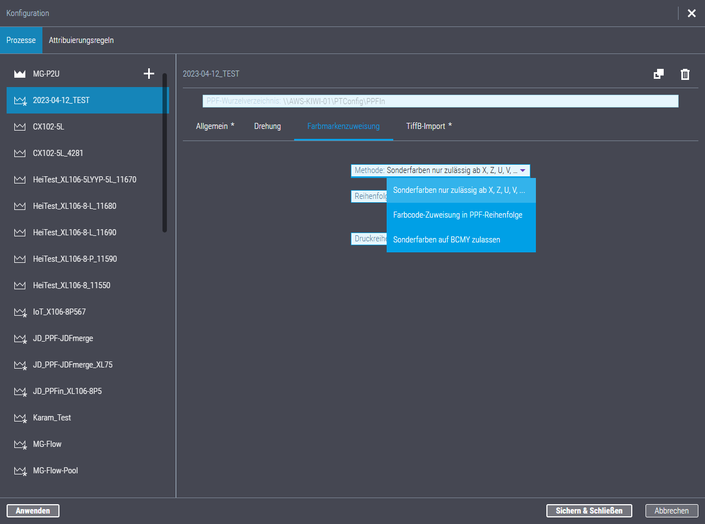Click the Anwenden button
705x524 pixels.
click(32, 510)
